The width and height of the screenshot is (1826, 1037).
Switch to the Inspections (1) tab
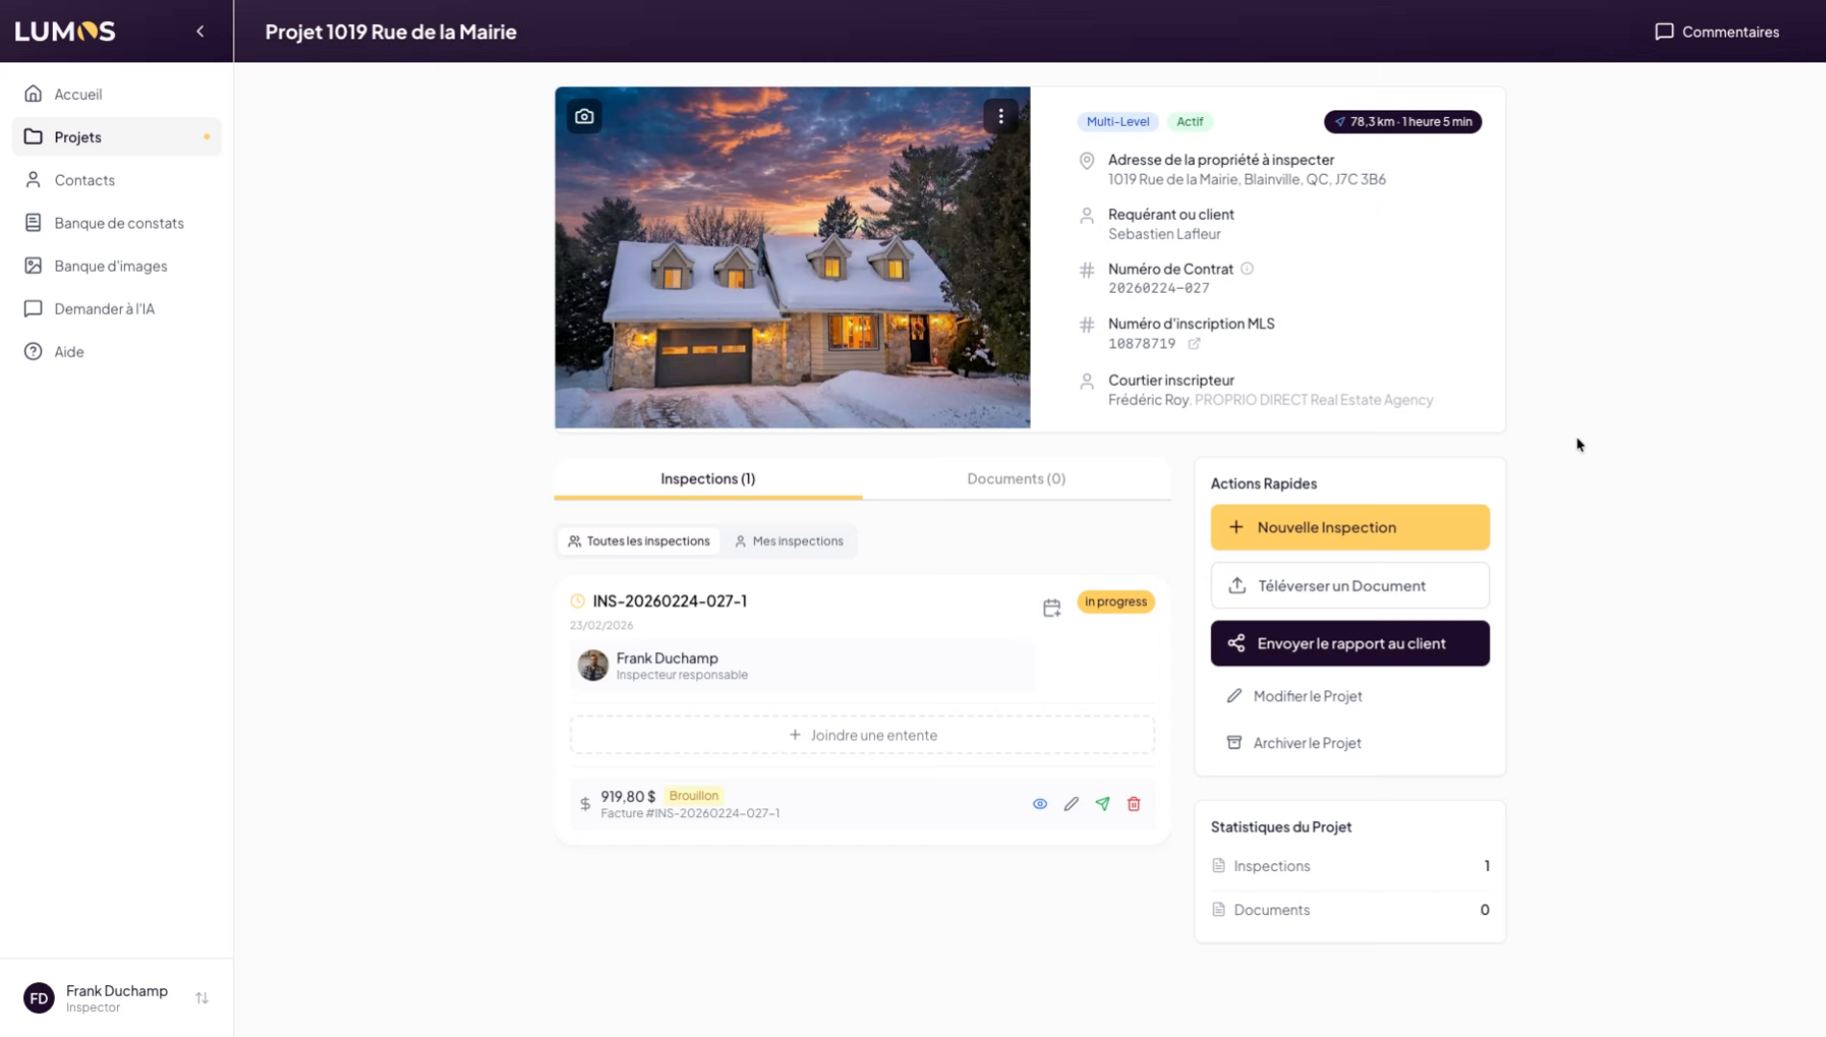click(708, 479)
